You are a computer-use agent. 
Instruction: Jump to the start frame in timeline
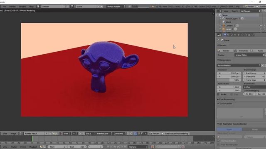point(108,147)
